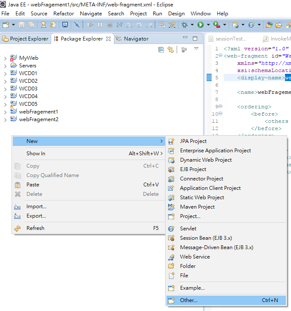The height and width of the screenshot is (311, 291).
Task: Click the Suspend debug icon
Action: [100, 25]
